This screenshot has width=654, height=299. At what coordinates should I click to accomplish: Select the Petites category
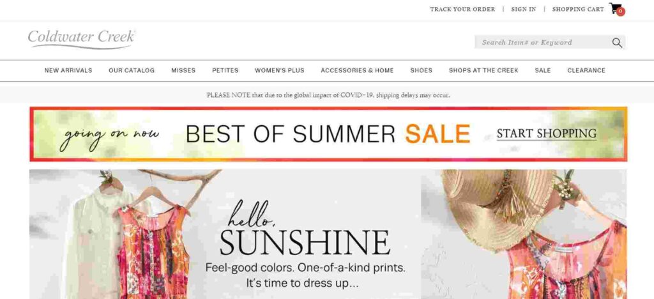click(225, 70)
